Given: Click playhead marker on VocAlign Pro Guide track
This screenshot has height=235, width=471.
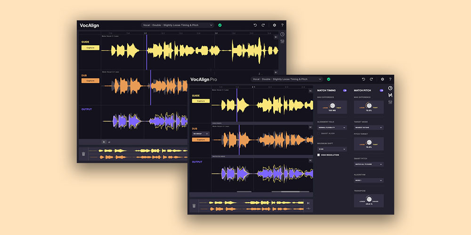Looking at the screenshot, I should coord(237,105).
